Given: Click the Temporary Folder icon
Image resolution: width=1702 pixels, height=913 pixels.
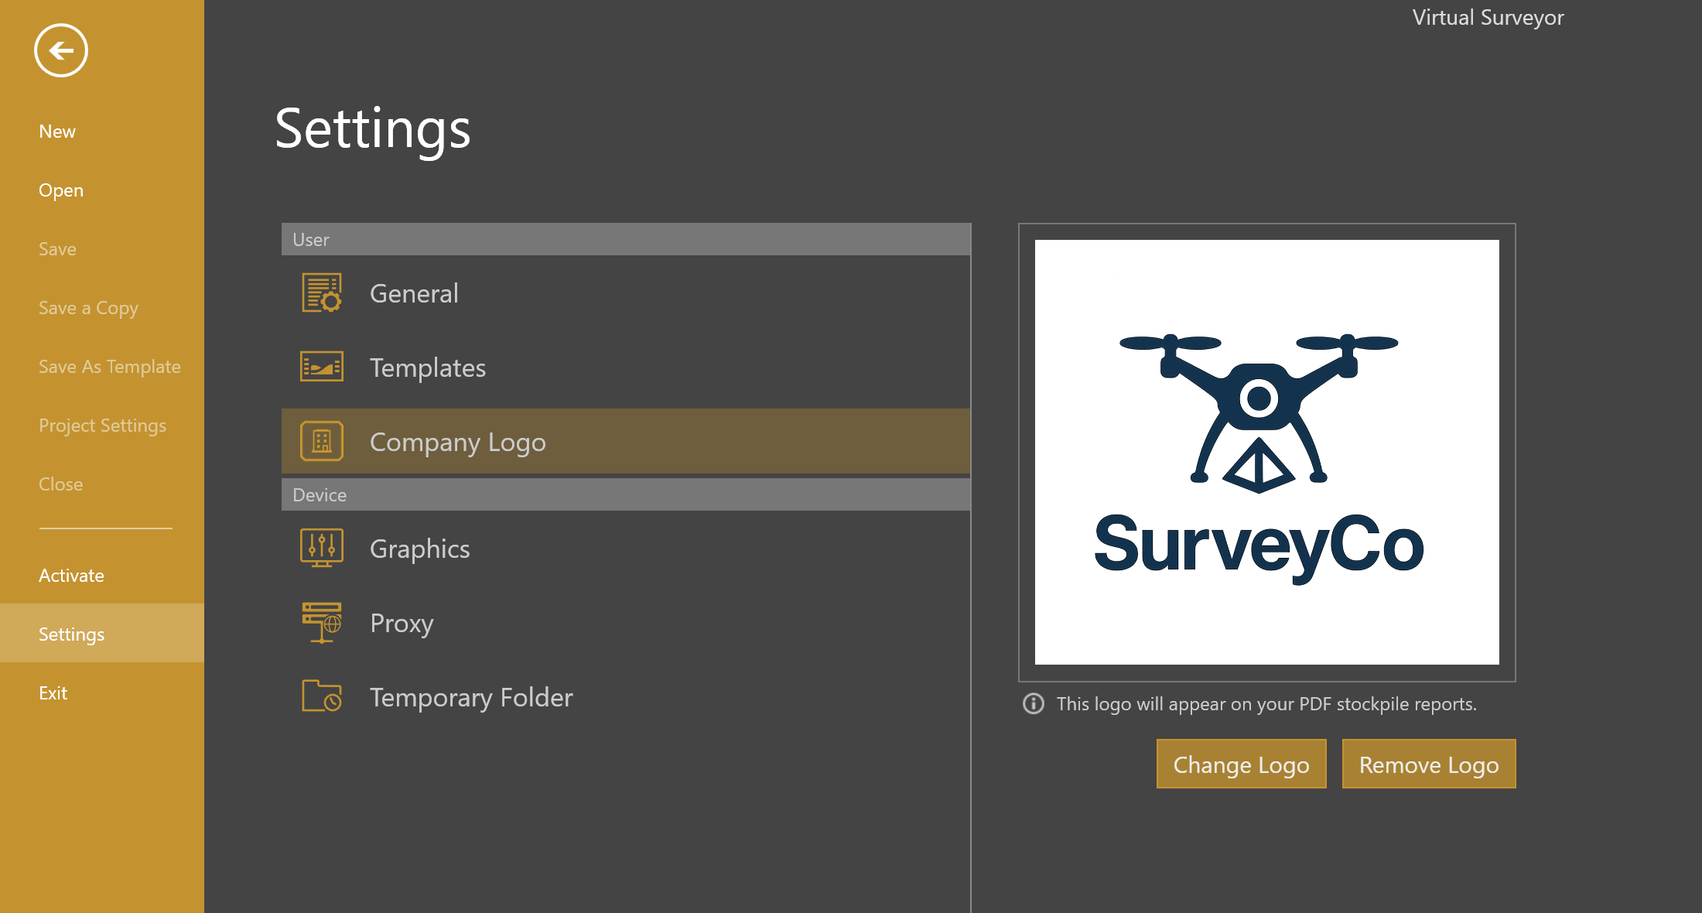Looking at the screenshot, I should pyautogui.click(x=320, y=696).
